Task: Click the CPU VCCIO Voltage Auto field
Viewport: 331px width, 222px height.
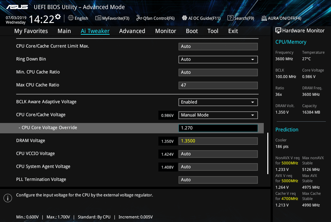Action: click(x=218, y=154)
